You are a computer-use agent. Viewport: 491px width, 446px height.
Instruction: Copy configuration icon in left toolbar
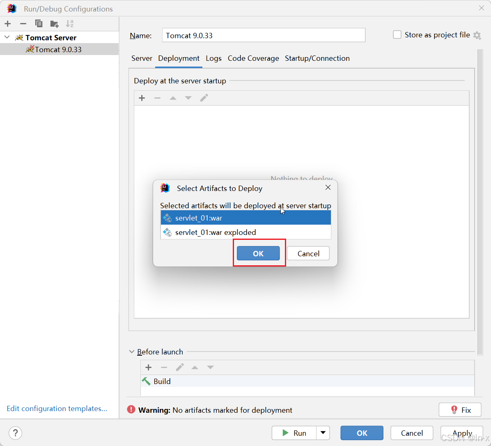(39, 23)
